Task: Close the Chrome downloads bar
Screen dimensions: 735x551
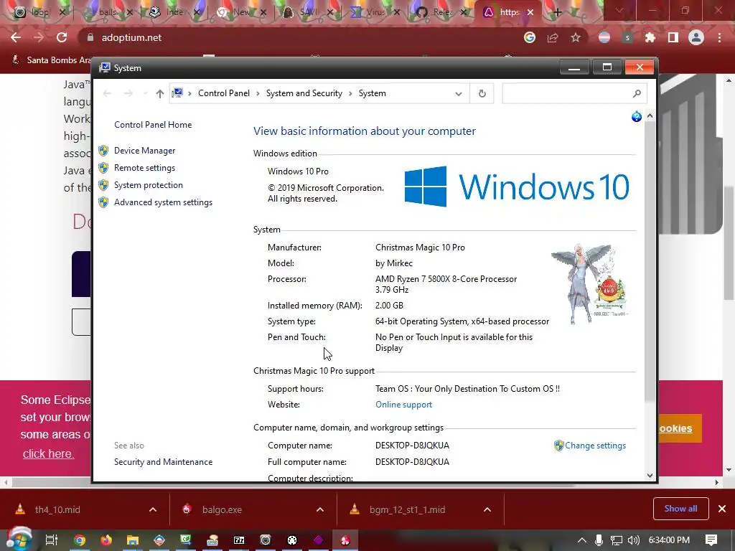Action: pos(722,509)
